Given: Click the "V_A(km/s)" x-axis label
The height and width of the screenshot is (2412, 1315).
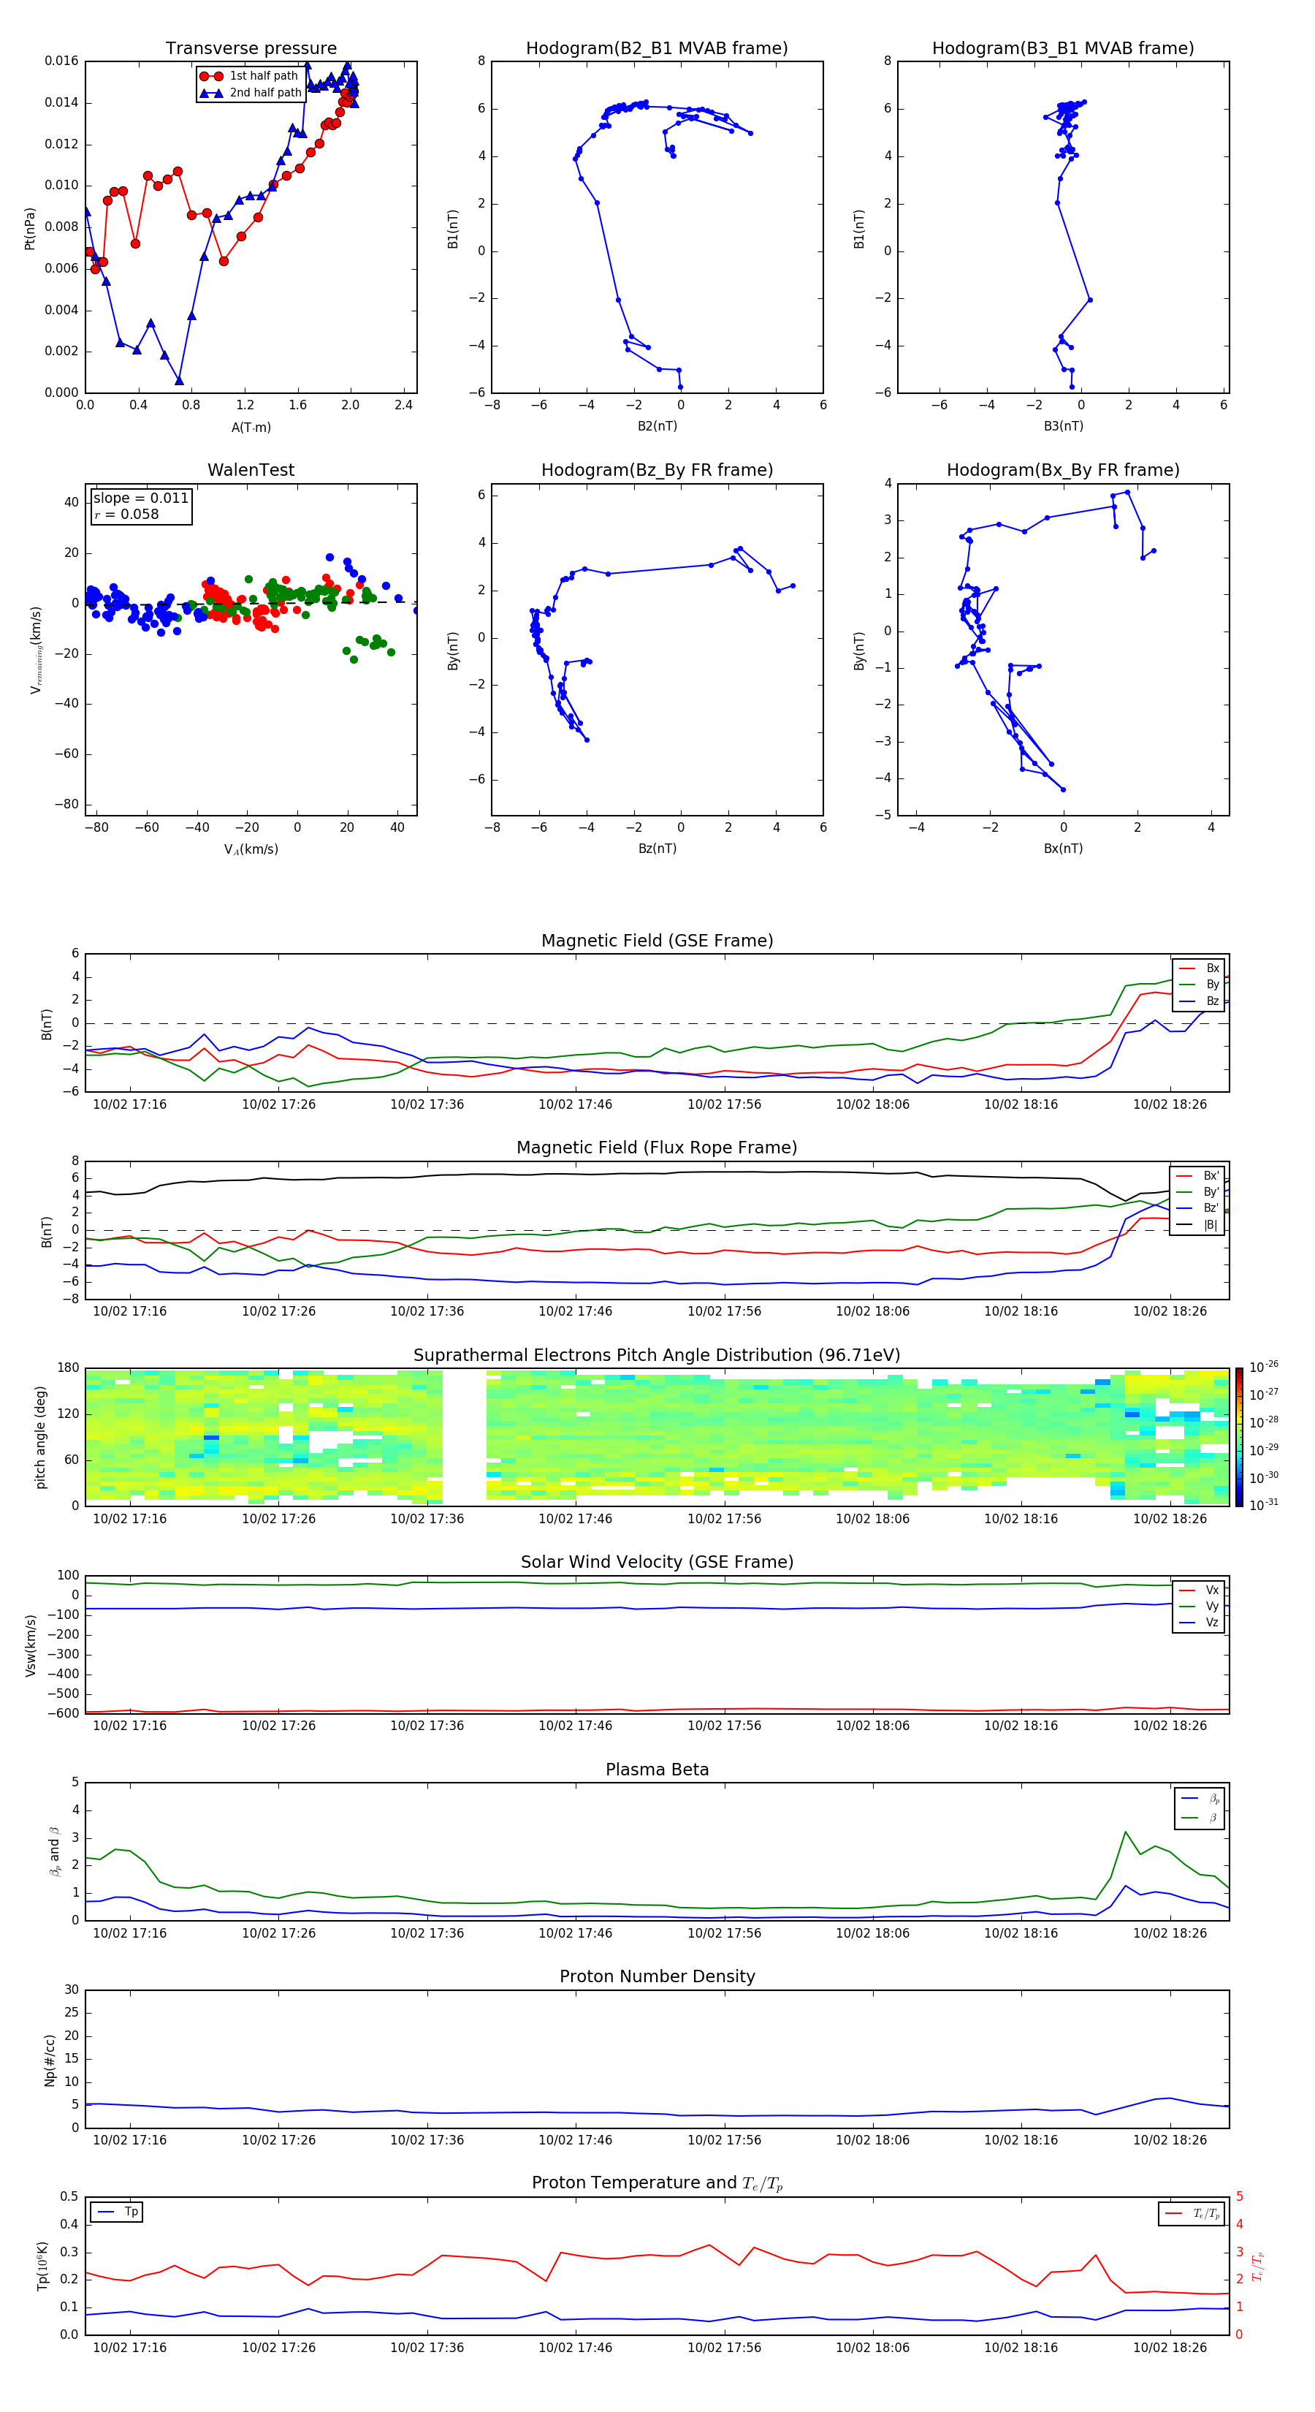Looking at the screenshot, I should pyautogui.click(x=251, y=849).
